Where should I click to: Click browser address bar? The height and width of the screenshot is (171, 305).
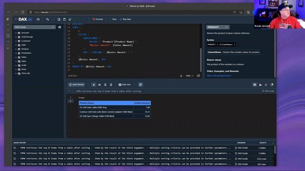pos(130,12)
